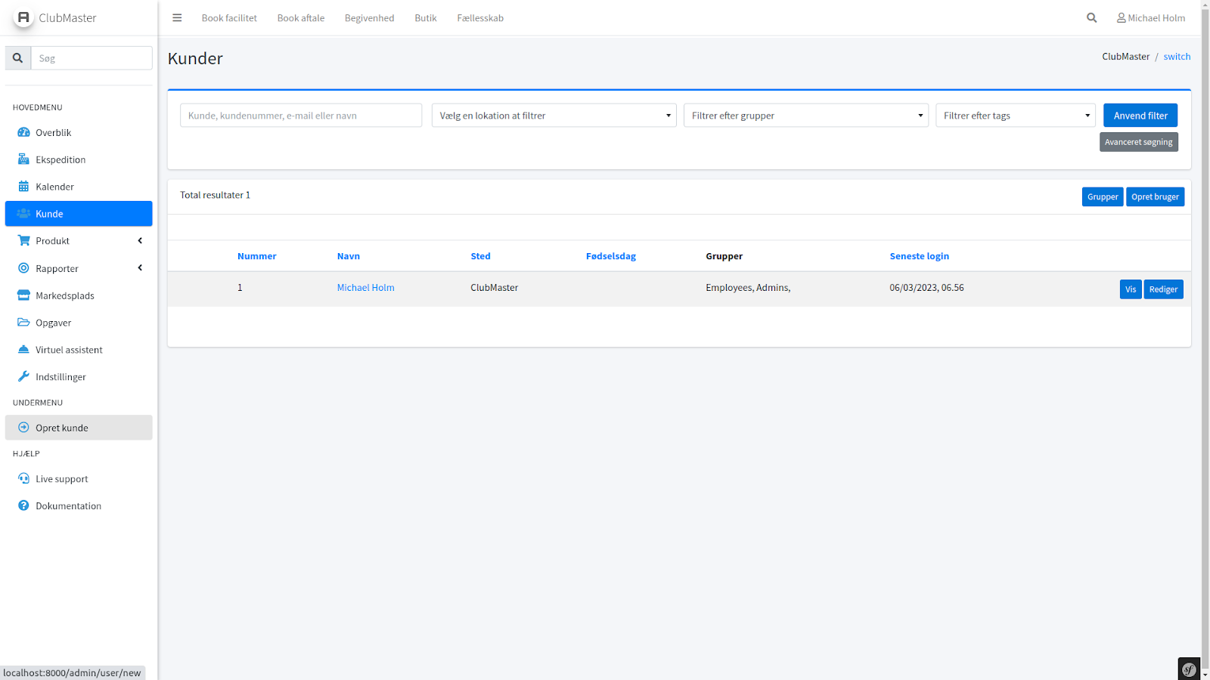
Task: Open the Filtrer efter tags dropdown
Action: 1015,116
